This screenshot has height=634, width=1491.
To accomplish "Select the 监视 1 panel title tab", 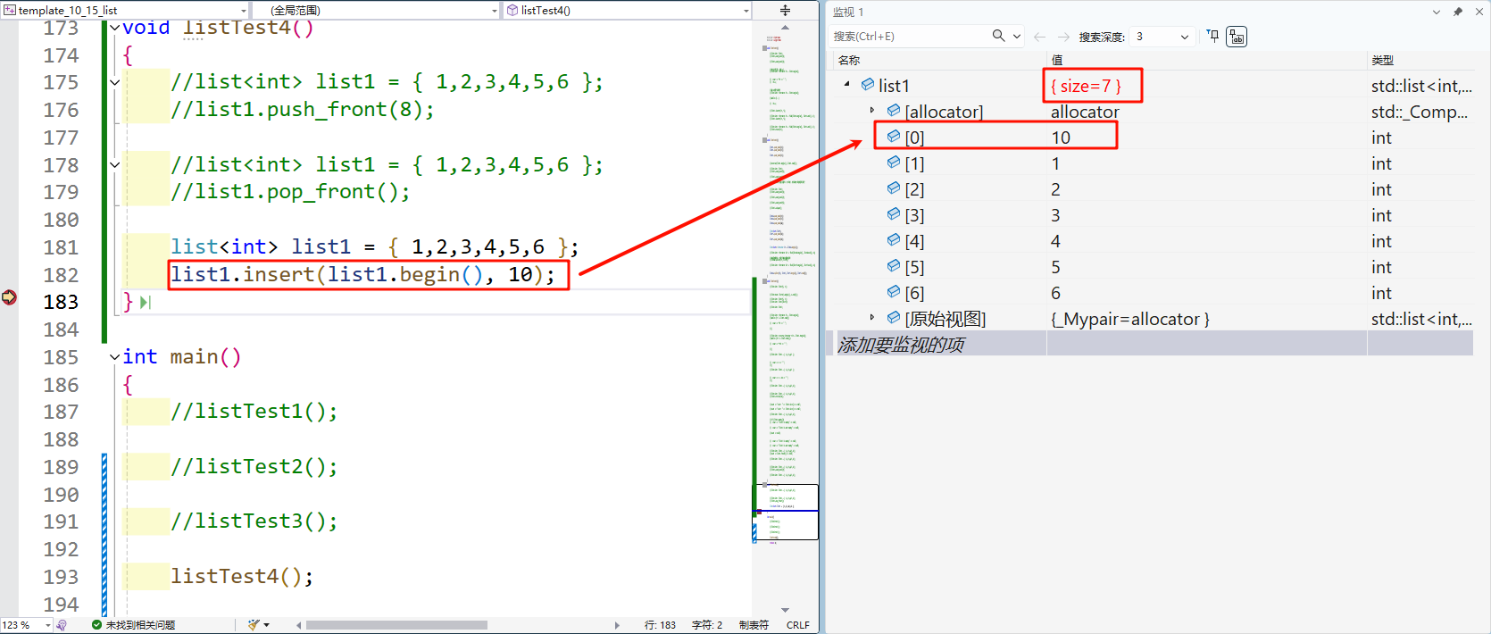I will (x=848, y=12).
